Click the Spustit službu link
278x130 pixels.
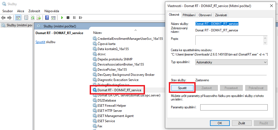[x=40, y=42]
